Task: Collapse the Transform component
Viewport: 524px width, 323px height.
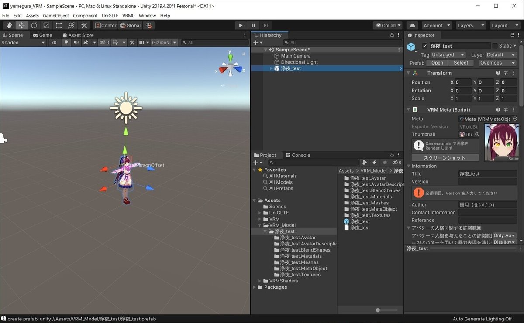Action: point(409,73)
